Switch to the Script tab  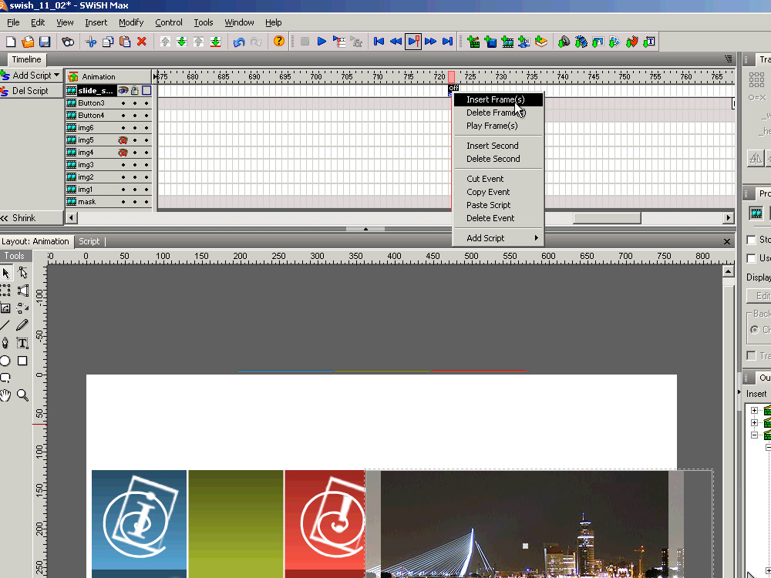click(89, 241)
